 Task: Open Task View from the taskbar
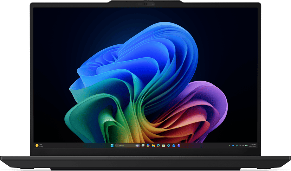click(x=143, y=145)
